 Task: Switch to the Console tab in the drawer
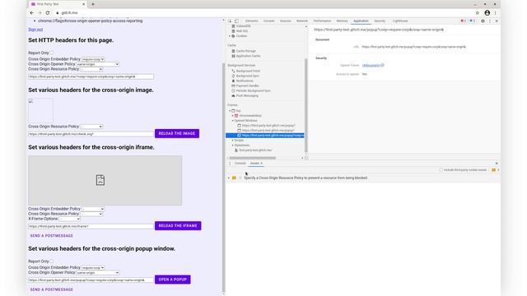click(240, 164)
